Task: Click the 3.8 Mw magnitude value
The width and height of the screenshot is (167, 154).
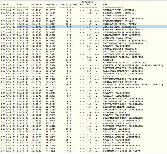Action: (x=96, y=90)
